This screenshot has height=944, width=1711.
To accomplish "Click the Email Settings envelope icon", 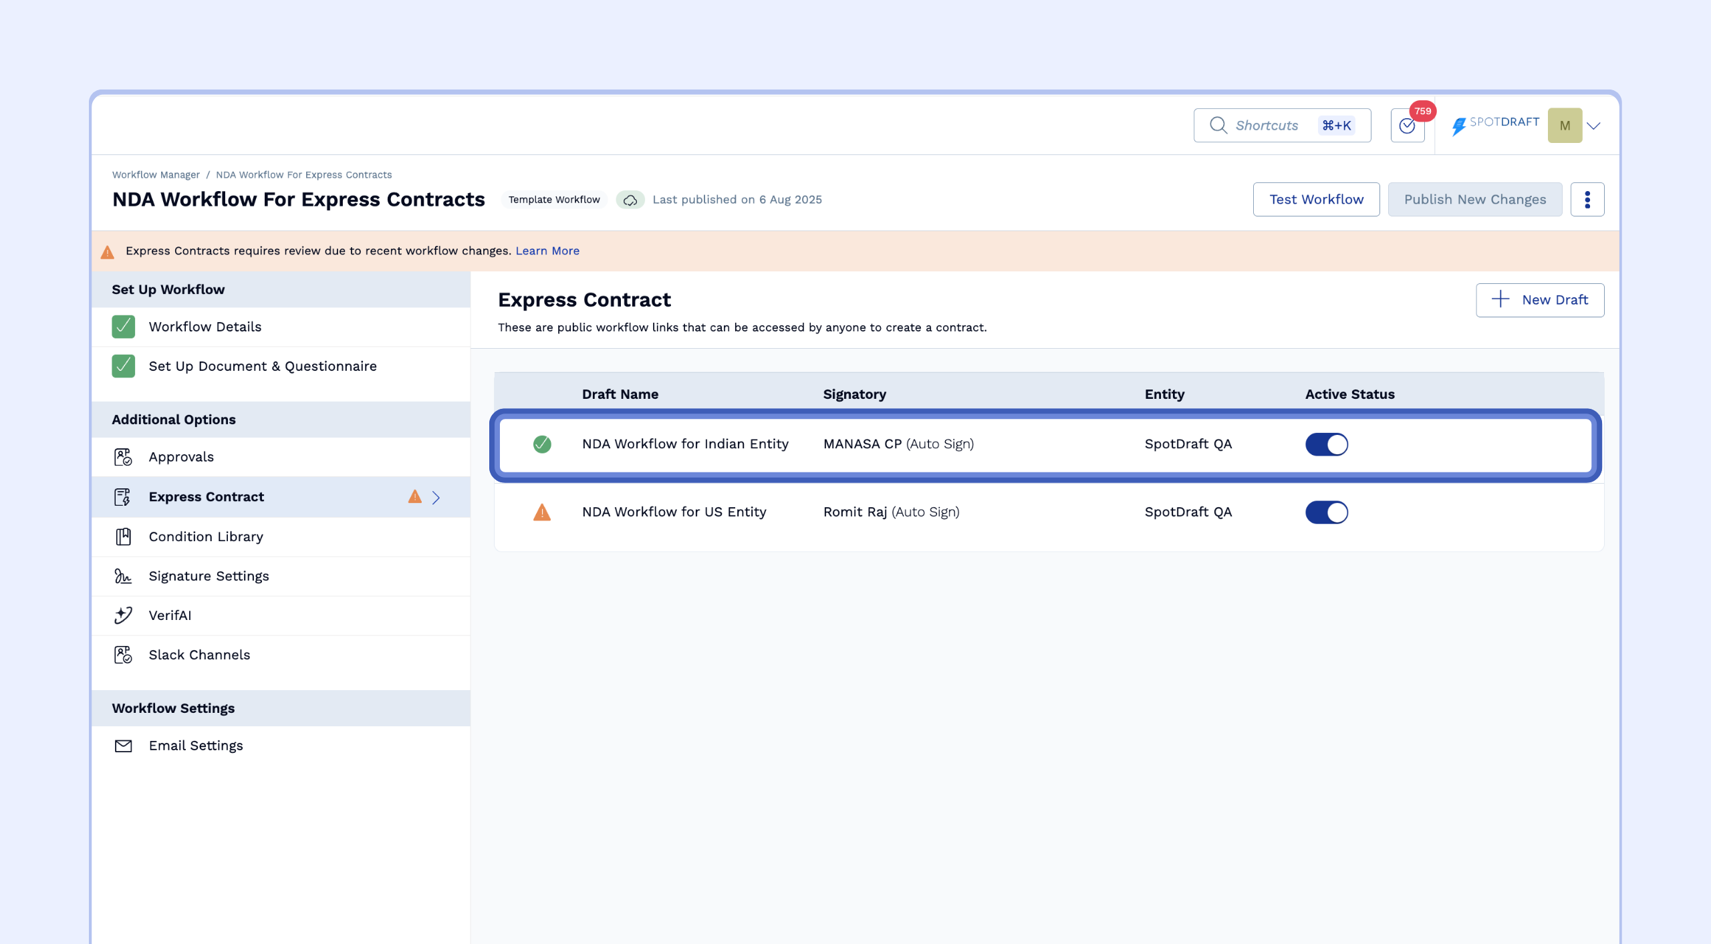I will coord(123,746).
